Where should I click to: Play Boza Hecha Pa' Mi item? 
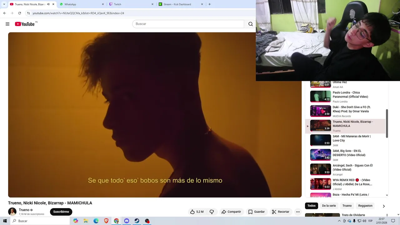pos(346,195)
